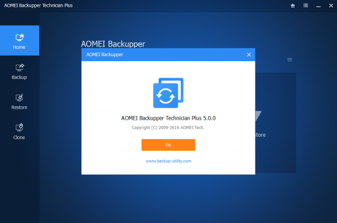Open the Clone section in sidebar
Viewport: 337px width, 223px height.
(20, 132)
